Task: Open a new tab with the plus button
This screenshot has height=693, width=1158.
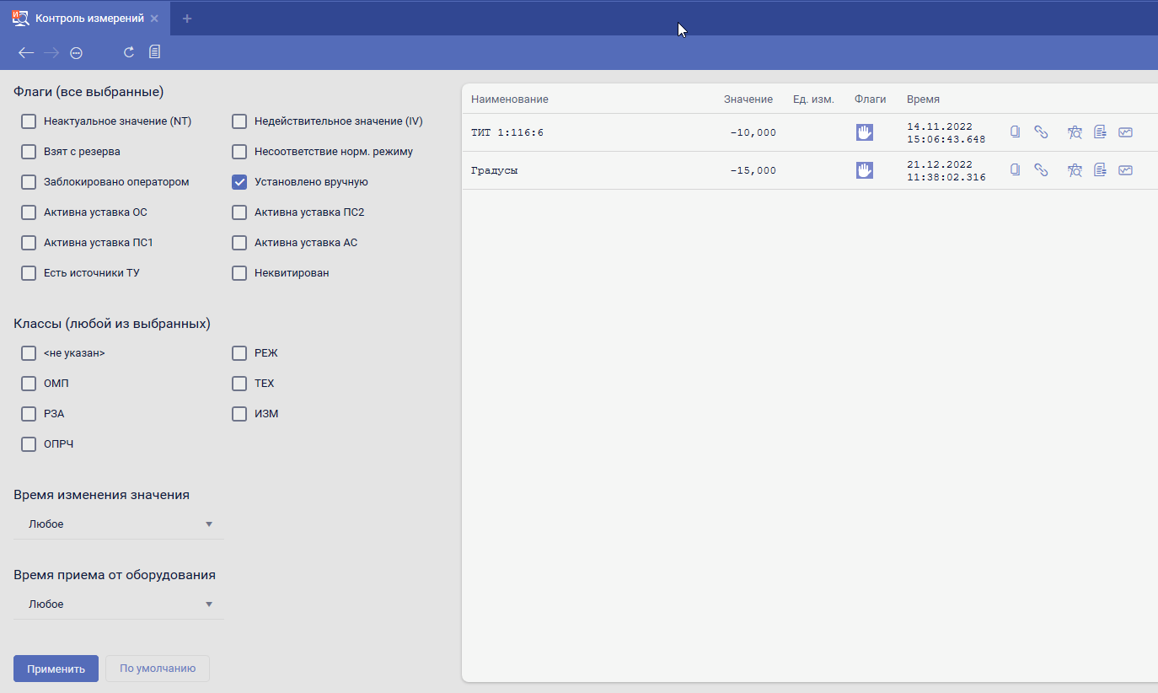Action: pyautogui.click(x=187, y=19)
